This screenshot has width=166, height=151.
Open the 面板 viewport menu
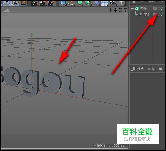tap(7, 10)
